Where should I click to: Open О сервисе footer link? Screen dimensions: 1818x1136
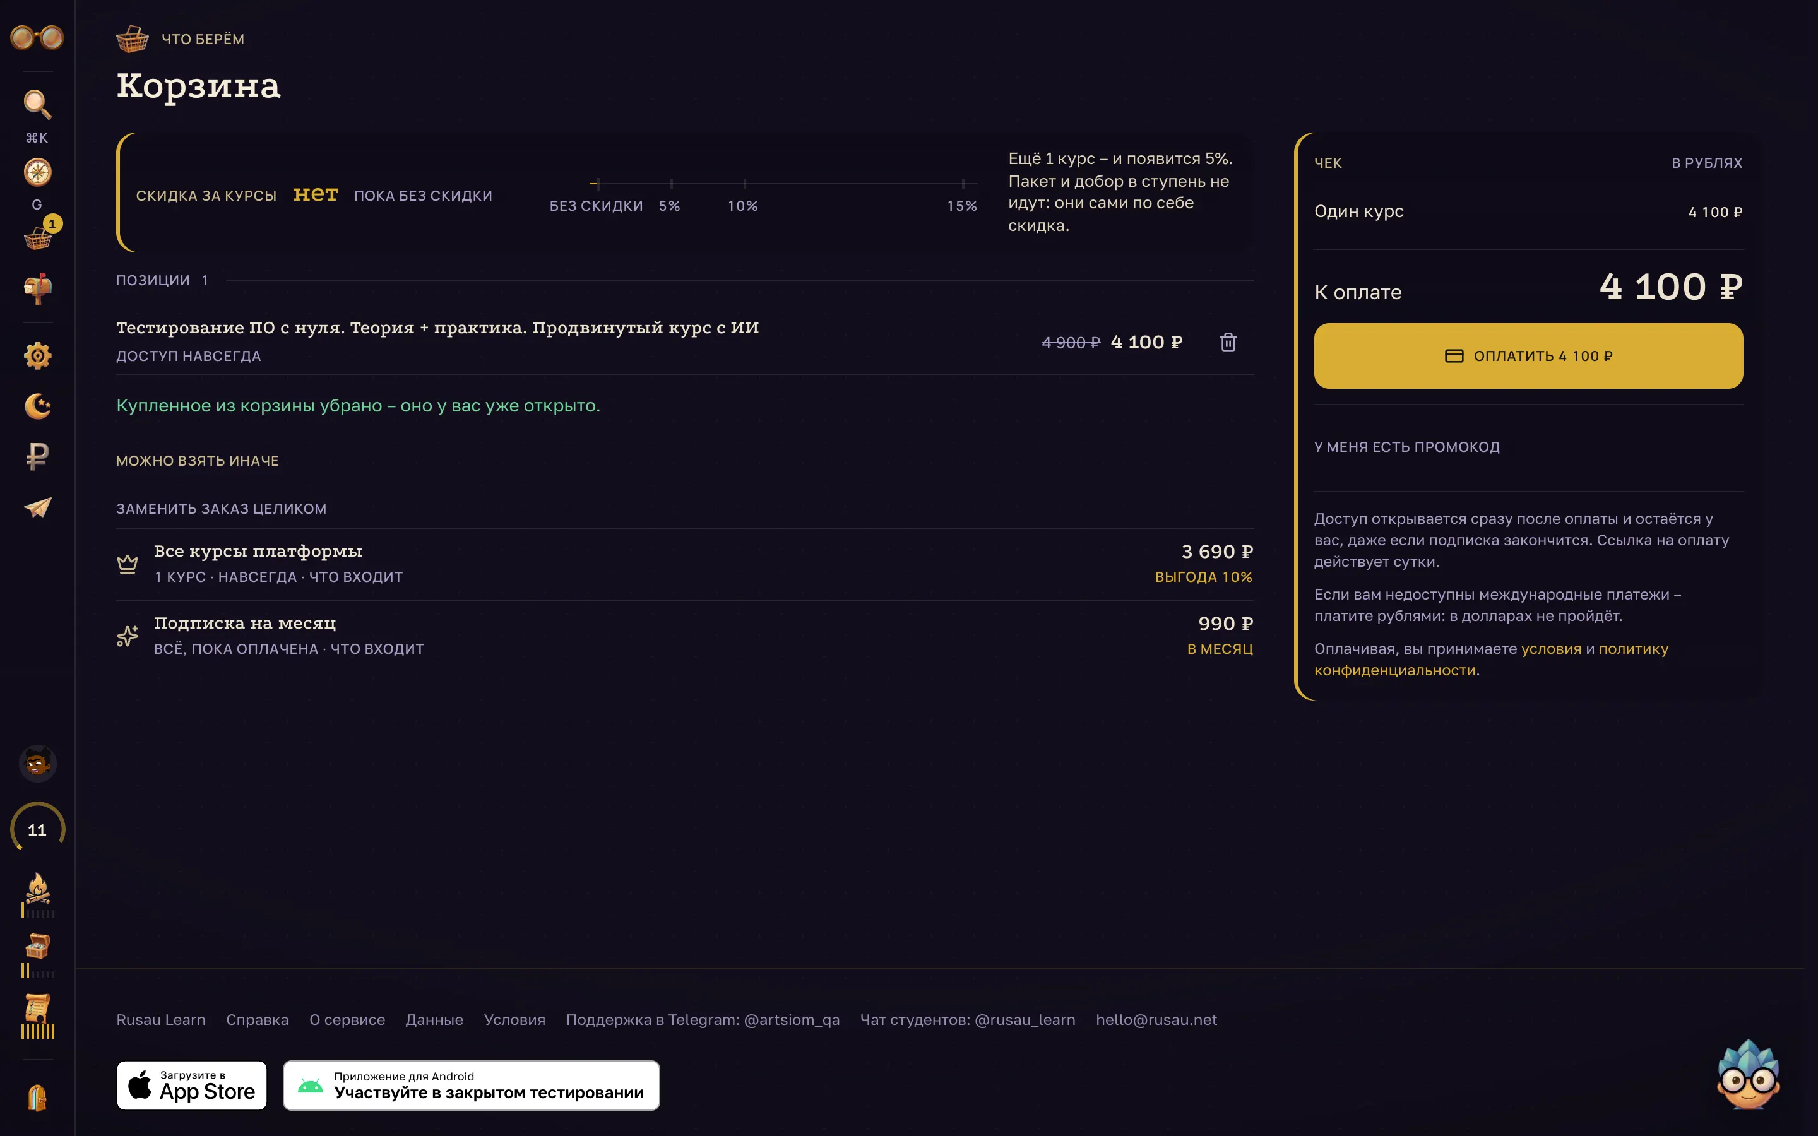(347, 1019)
